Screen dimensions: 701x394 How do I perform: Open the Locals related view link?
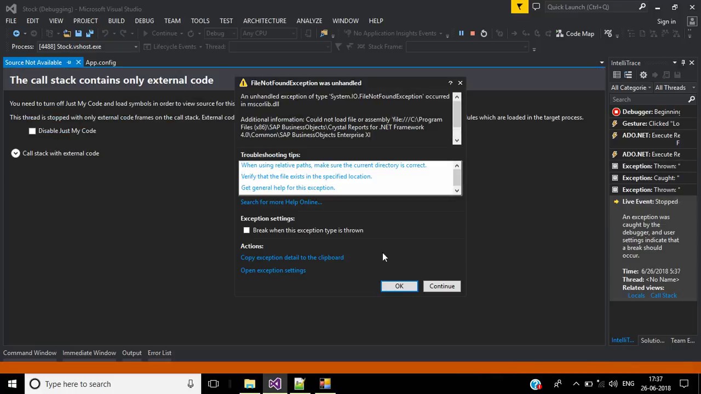click(636, 296)
